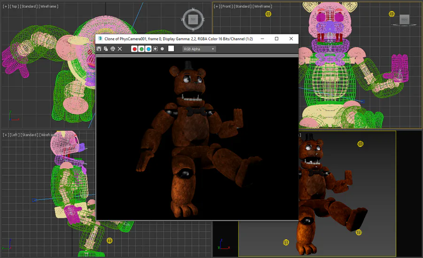Open the [Left] view label menu
Screen dimensions: 423x258
coord(15,135)
